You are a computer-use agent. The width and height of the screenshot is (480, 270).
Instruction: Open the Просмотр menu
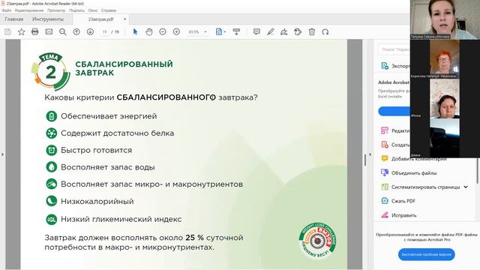point(56,10)
